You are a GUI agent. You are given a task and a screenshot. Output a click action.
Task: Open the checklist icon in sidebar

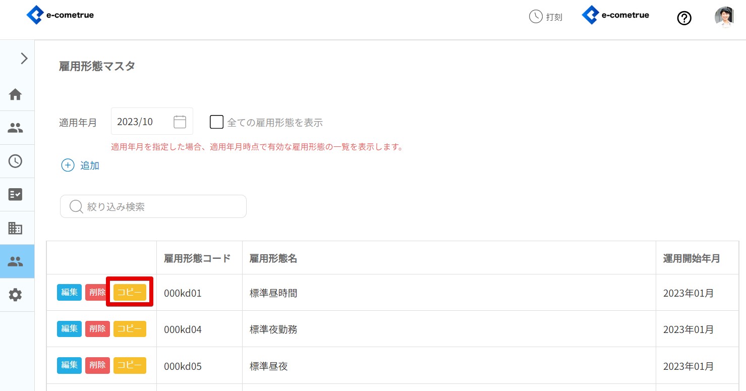point(16,195)
